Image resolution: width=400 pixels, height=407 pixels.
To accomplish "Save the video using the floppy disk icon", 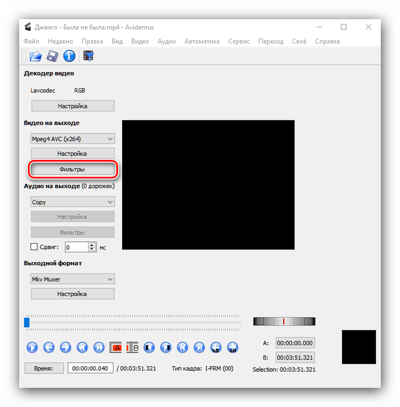I will pyautogui.click(x=52, y=56).
